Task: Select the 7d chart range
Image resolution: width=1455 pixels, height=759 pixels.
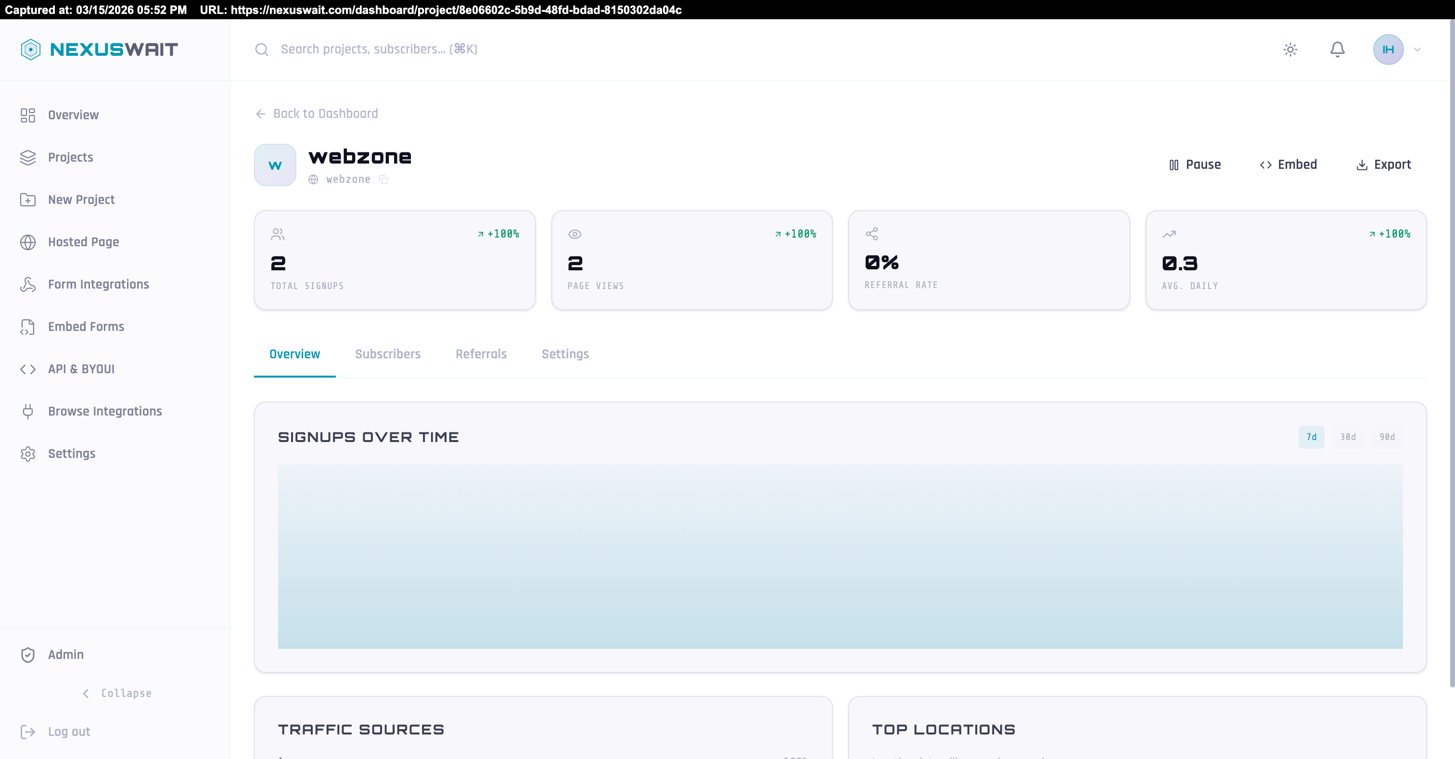Action: [1311, 437]
